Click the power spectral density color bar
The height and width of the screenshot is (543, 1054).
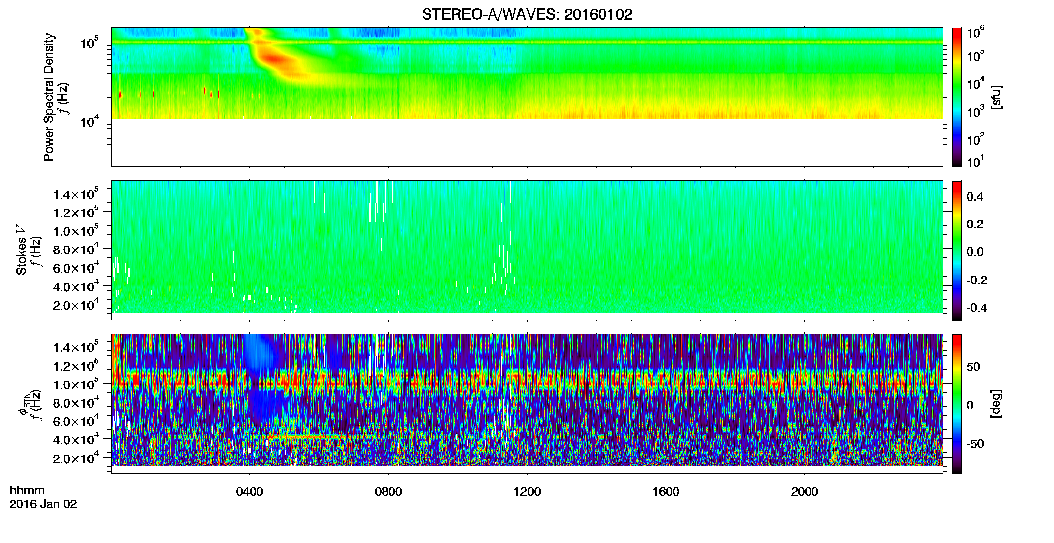click(x=957, y=97)
